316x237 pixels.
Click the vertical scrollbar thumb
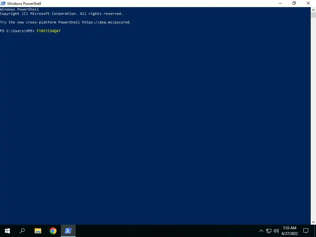(313, 15)
